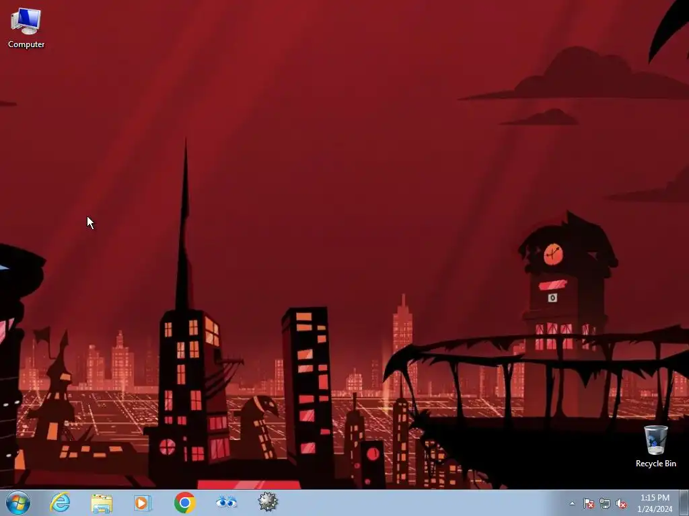Click the blue eyes taskbar icon
The image size is (689, 516).
226,503
